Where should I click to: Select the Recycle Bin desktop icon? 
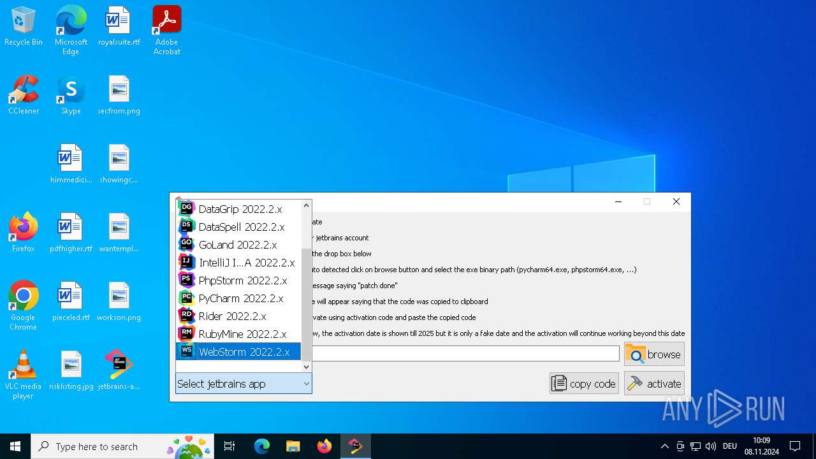[24, 26]
